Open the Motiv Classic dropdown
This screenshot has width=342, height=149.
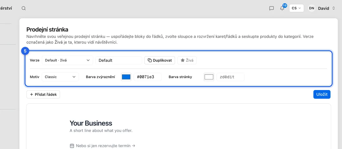60,77
